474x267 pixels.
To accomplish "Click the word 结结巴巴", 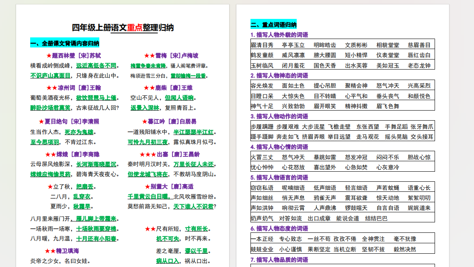I will [376, 219].
